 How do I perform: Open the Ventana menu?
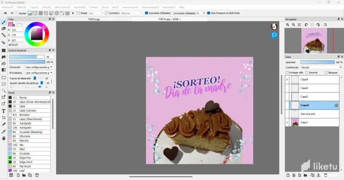[x=169, y=7]
